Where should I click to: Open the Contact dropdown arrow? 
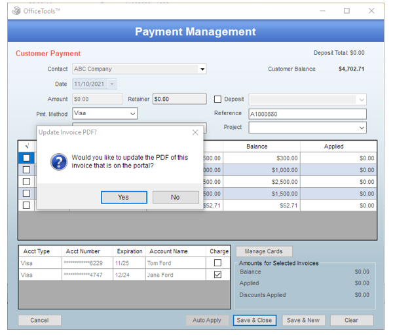[202, 69]
